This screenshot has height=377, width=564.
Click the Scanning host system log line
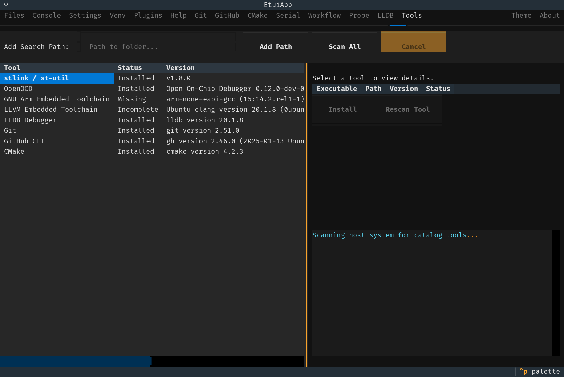pyautogui.click(x=396, y=235)
